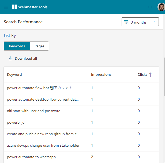Click the List By label
The image size is (165, 163).
click(x=10, y=36)
